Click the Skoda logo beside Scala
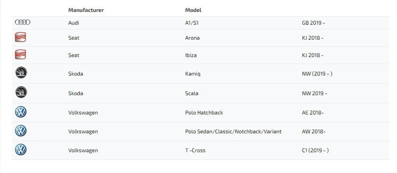Image resolution: width=397 pixels, height=173 pixels. [21, 93]
